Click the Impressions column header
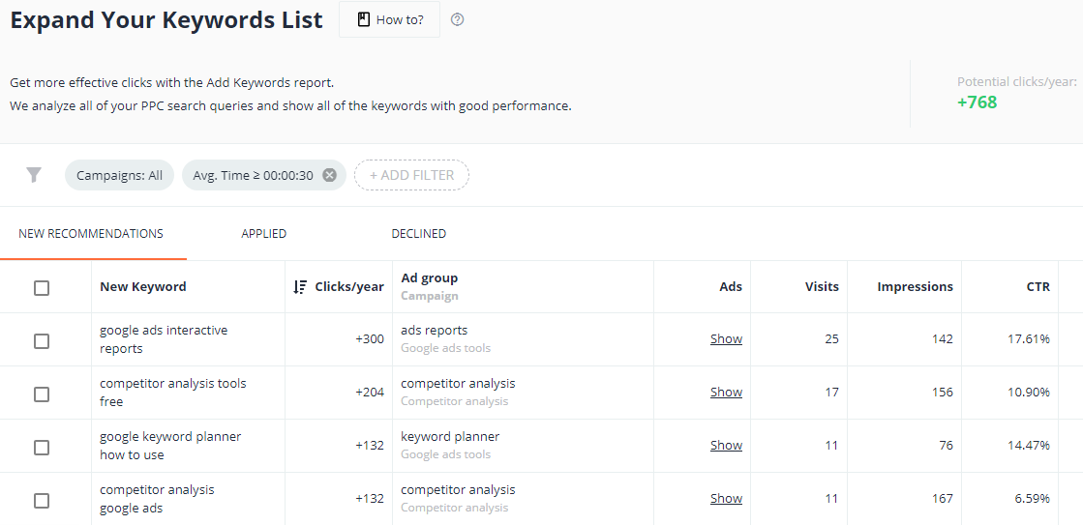Screen dimensions: 1083x525 [x=916, y=287]
